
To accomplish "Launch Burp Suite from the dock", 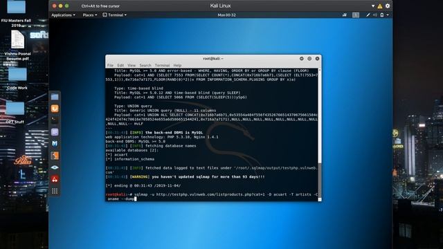I will click(x=55, y=109).
